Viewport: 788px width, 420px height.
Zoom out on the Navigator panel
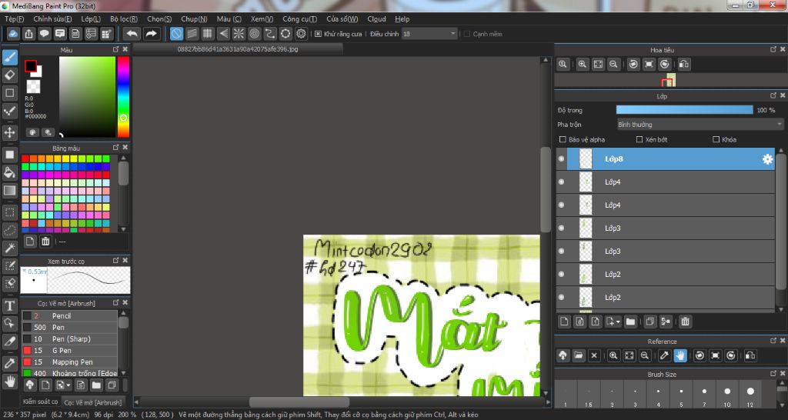pyautogui.click(x=613, y=65)
